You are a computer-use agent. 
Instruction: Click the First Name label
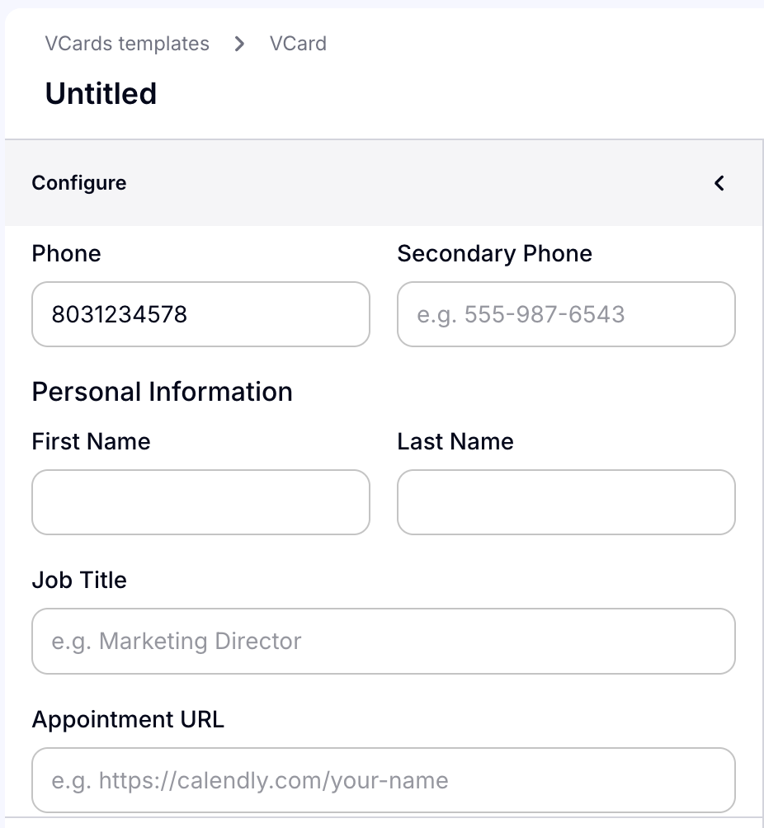pos(91,441)
